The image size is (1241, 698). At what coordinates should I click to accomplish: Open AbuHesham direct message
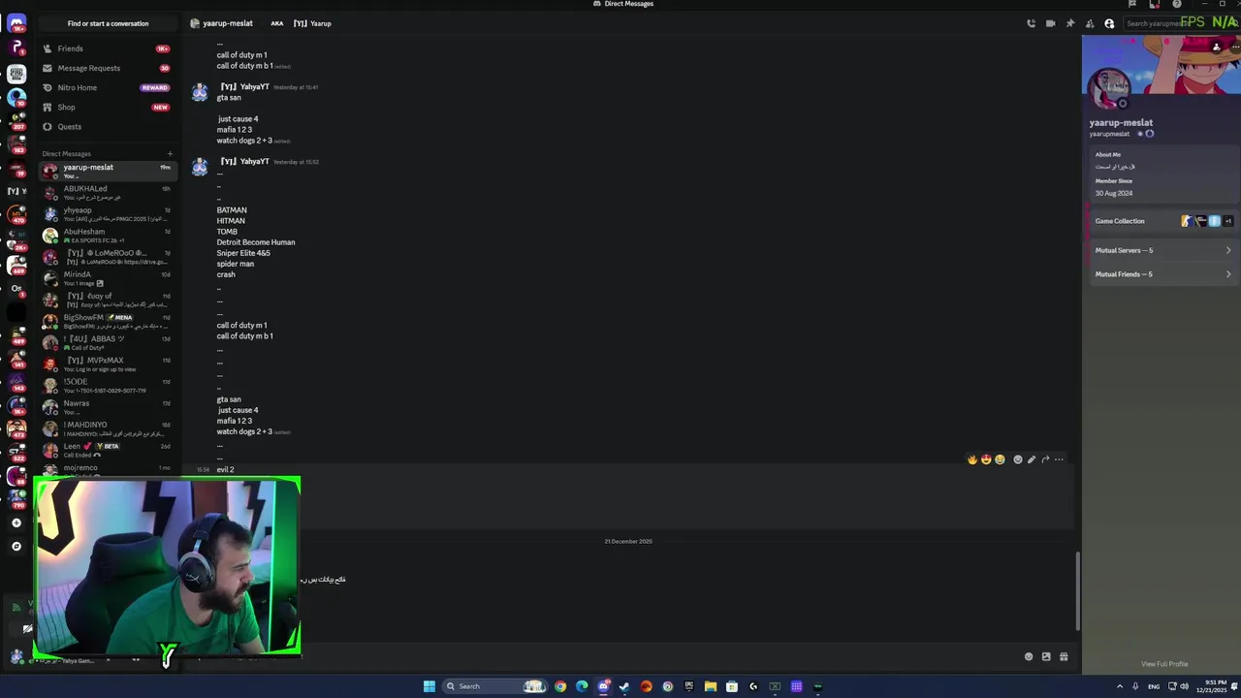tap(107, 235)
